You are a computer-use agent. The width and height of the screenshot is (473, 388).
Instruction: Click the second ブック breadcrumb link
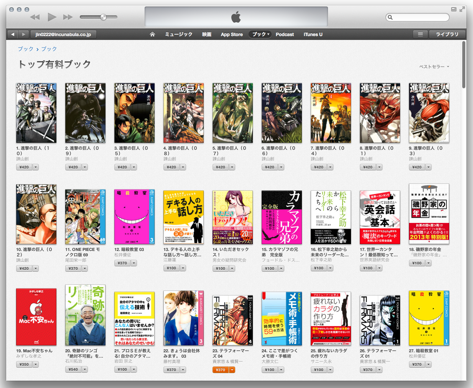pyautogui.click(x=49, y=49)
